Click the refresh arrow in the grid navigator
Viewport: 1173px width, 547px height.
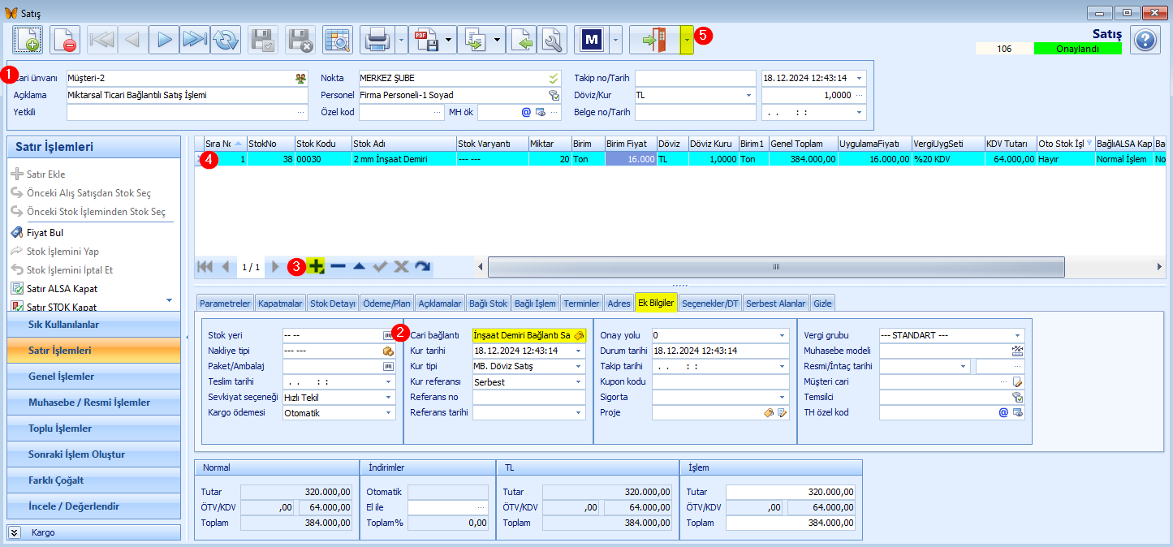(422, 266)
